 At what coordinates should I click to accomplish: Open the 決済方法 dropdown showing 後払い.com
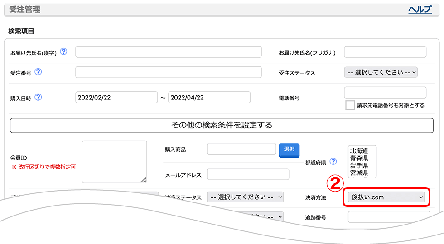click(x=386, y=197)
